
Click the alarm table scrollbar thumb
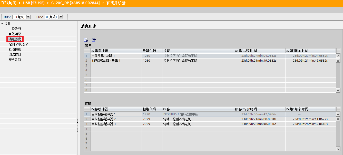(338, 119)
